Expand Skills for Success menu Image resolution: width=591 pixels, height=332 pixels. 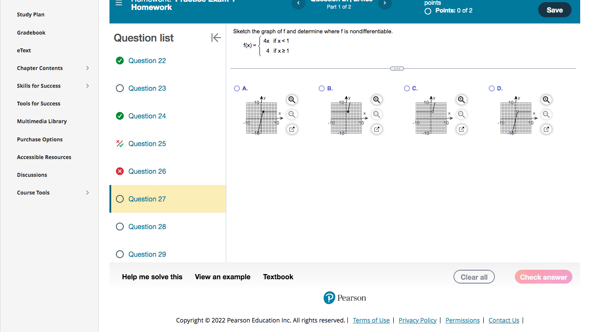(x=87, y=86)
